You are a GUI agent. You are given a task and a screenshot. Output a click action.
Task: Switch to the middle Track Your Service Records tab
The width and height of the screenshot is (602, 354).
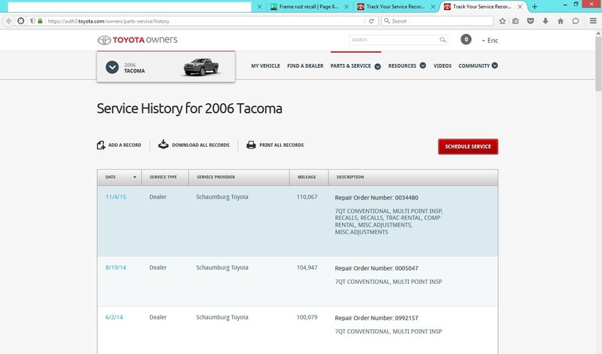pos(396,7)
